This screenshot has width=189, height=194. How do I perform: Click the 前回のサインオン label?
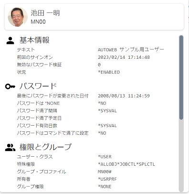point(35,57)
